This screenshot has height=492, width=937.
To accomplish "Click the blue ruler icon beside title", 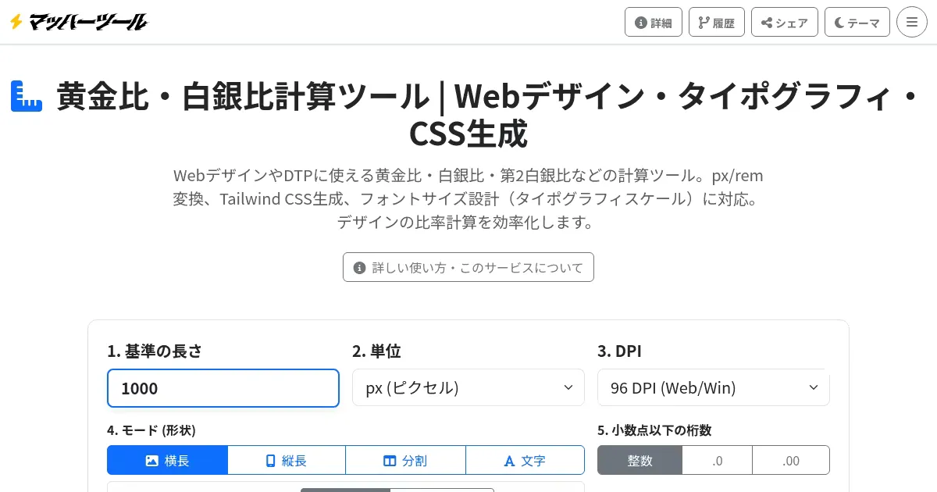I will 27,96.
